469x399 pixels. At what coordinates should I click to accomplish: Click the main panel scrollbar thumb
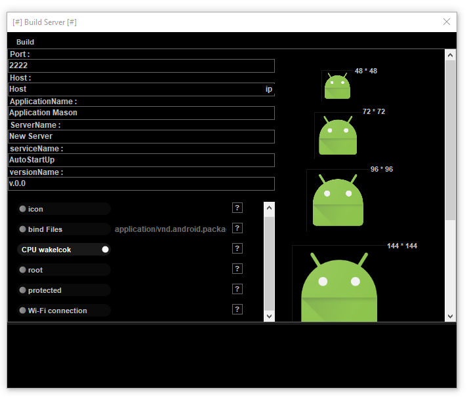[x=450, y=140]
